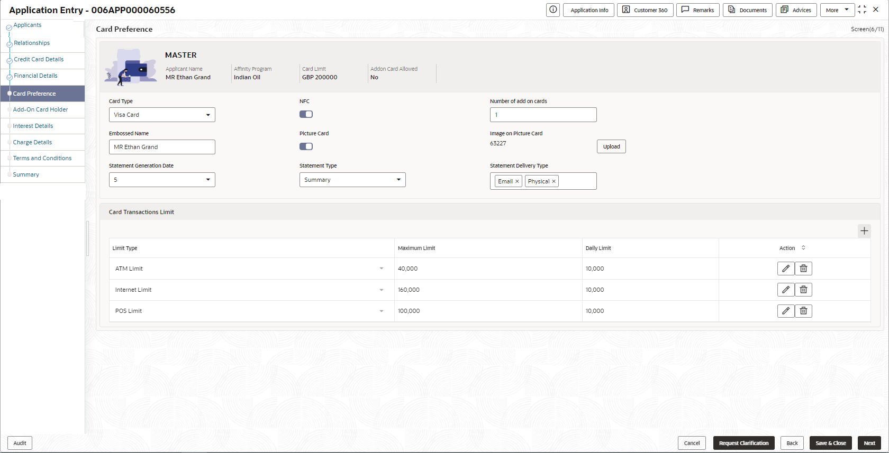Open the Card Type dropdown

(x=162, y=115)
